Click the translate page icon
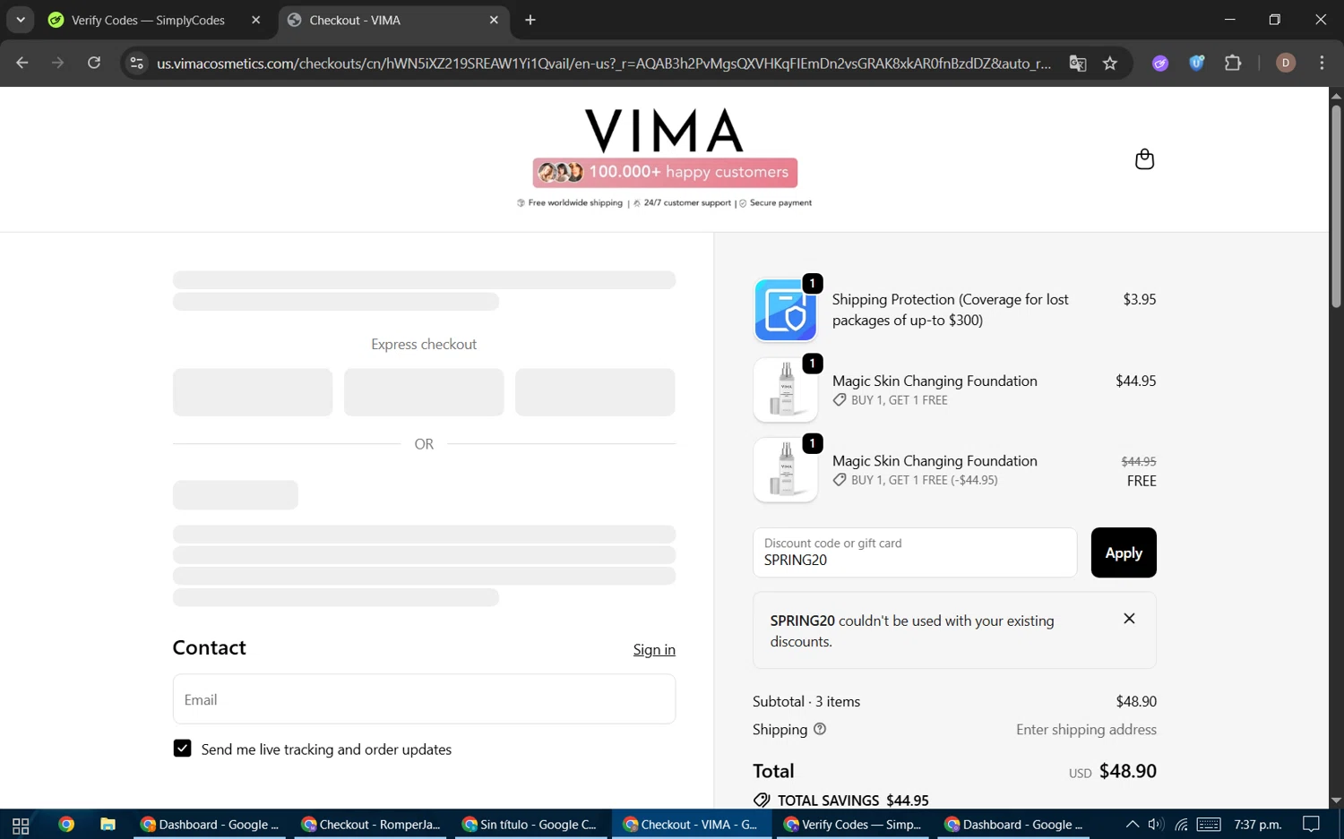This screenshot has width=1344, height=839. 1078,63
